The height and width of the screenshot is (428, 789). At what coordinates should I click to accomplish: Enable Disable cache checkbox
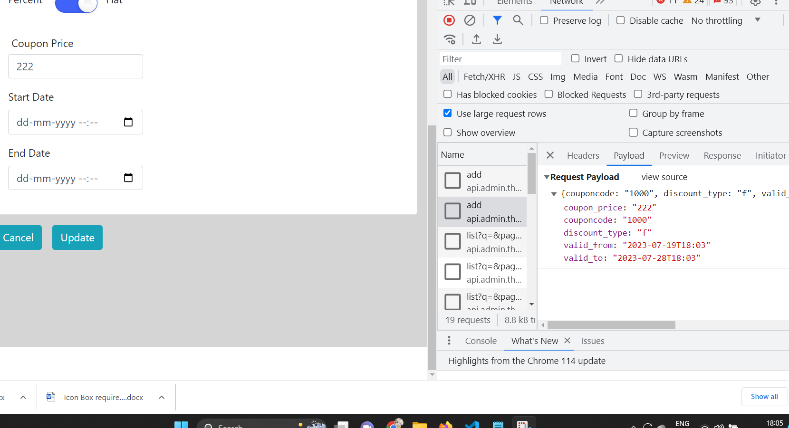tap(621, 20)
